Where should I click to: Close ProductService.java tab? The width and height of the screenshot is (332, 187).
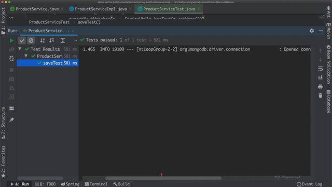pyautogui.click(x=62, y=9)
